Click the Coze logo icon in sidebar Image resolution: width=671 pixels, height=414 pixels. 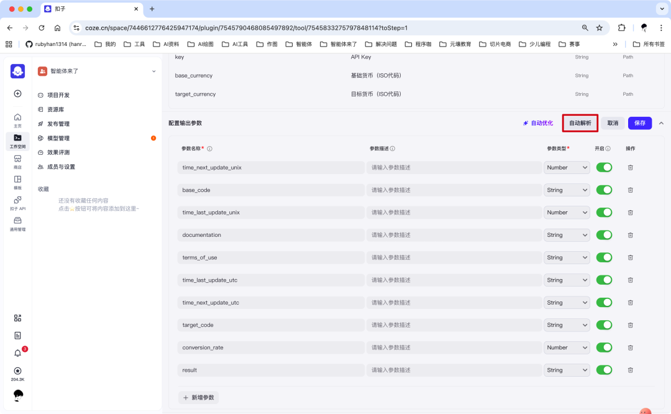pos(17,71)
